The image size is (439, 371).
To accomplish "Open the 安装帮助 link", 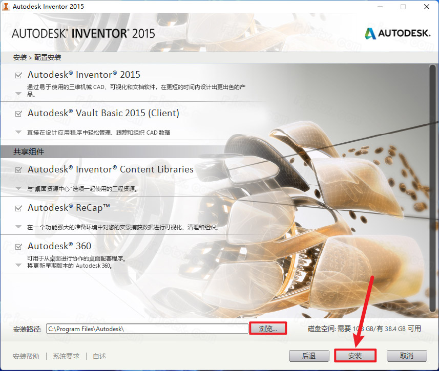I will coord(26,356).
